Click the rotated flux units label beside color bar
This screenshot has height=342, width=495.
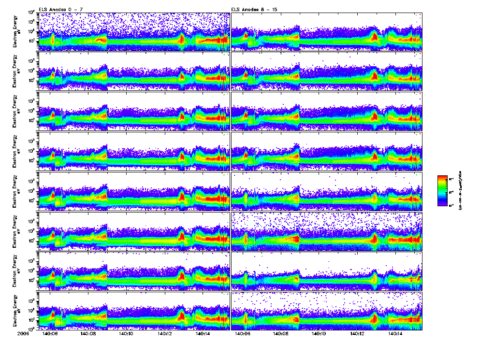(x=460, y=190)
